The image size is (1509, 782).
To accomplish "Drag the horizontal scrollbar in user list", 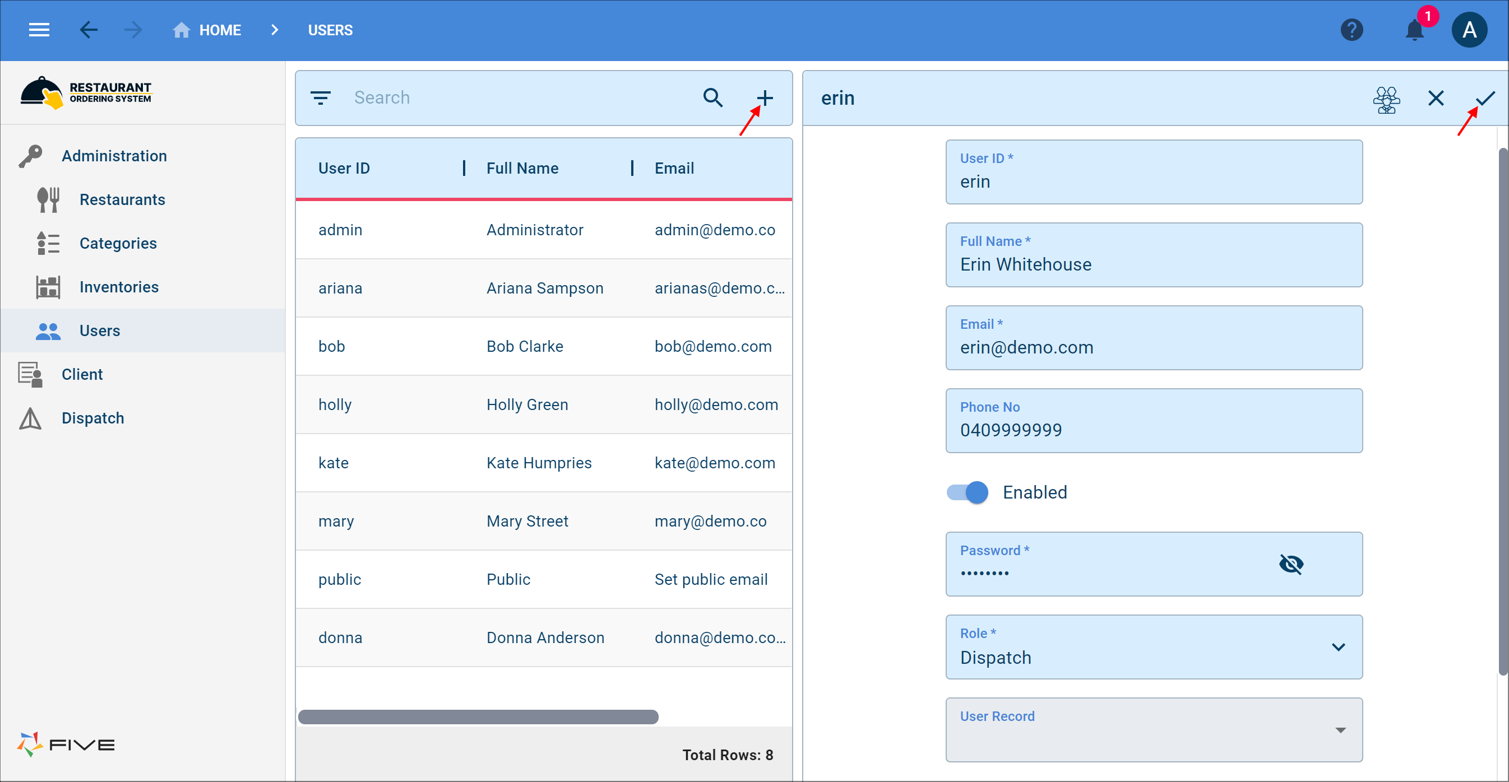I will pyautogui.click(x=479, y=715).
